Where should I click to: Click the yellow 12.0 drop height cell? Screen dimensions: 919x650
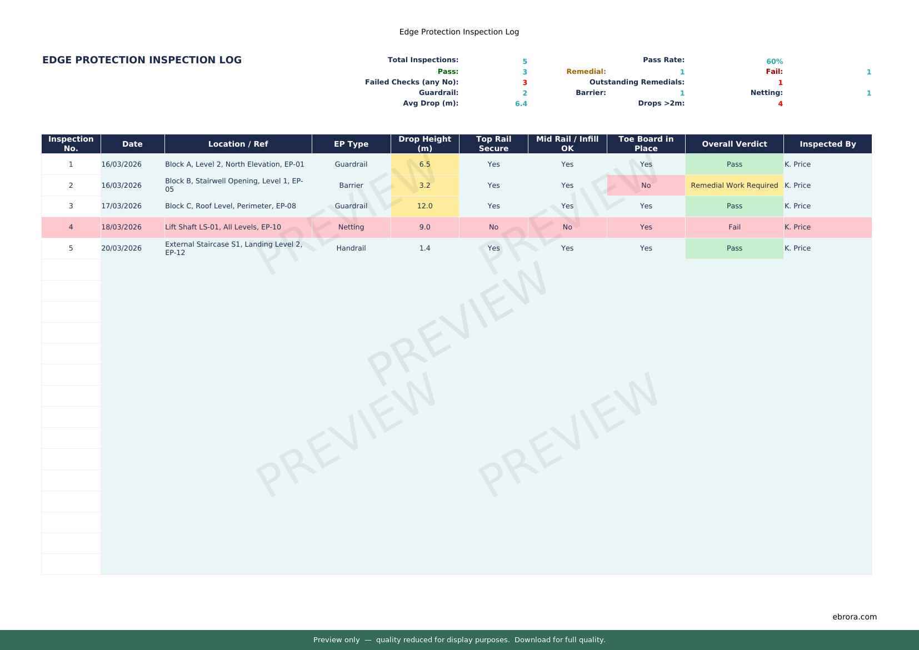[424, 206]
